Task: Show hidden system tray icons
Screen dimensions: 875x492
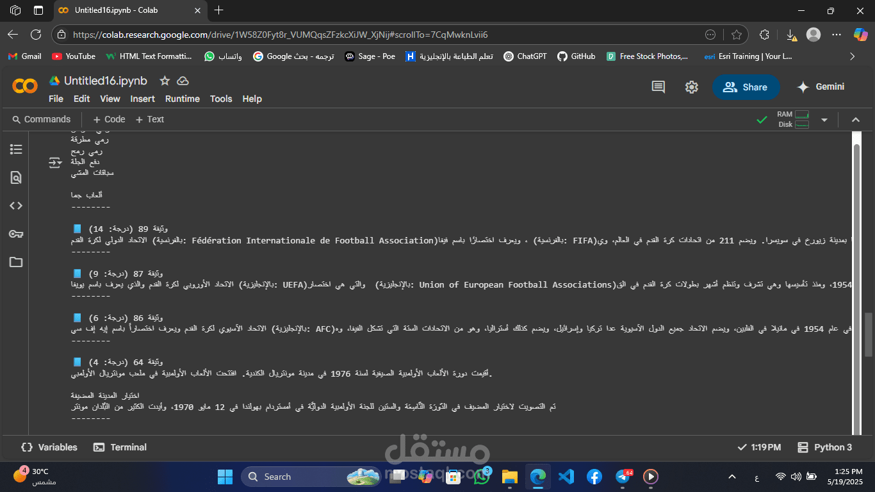Action: click(732, 477)
